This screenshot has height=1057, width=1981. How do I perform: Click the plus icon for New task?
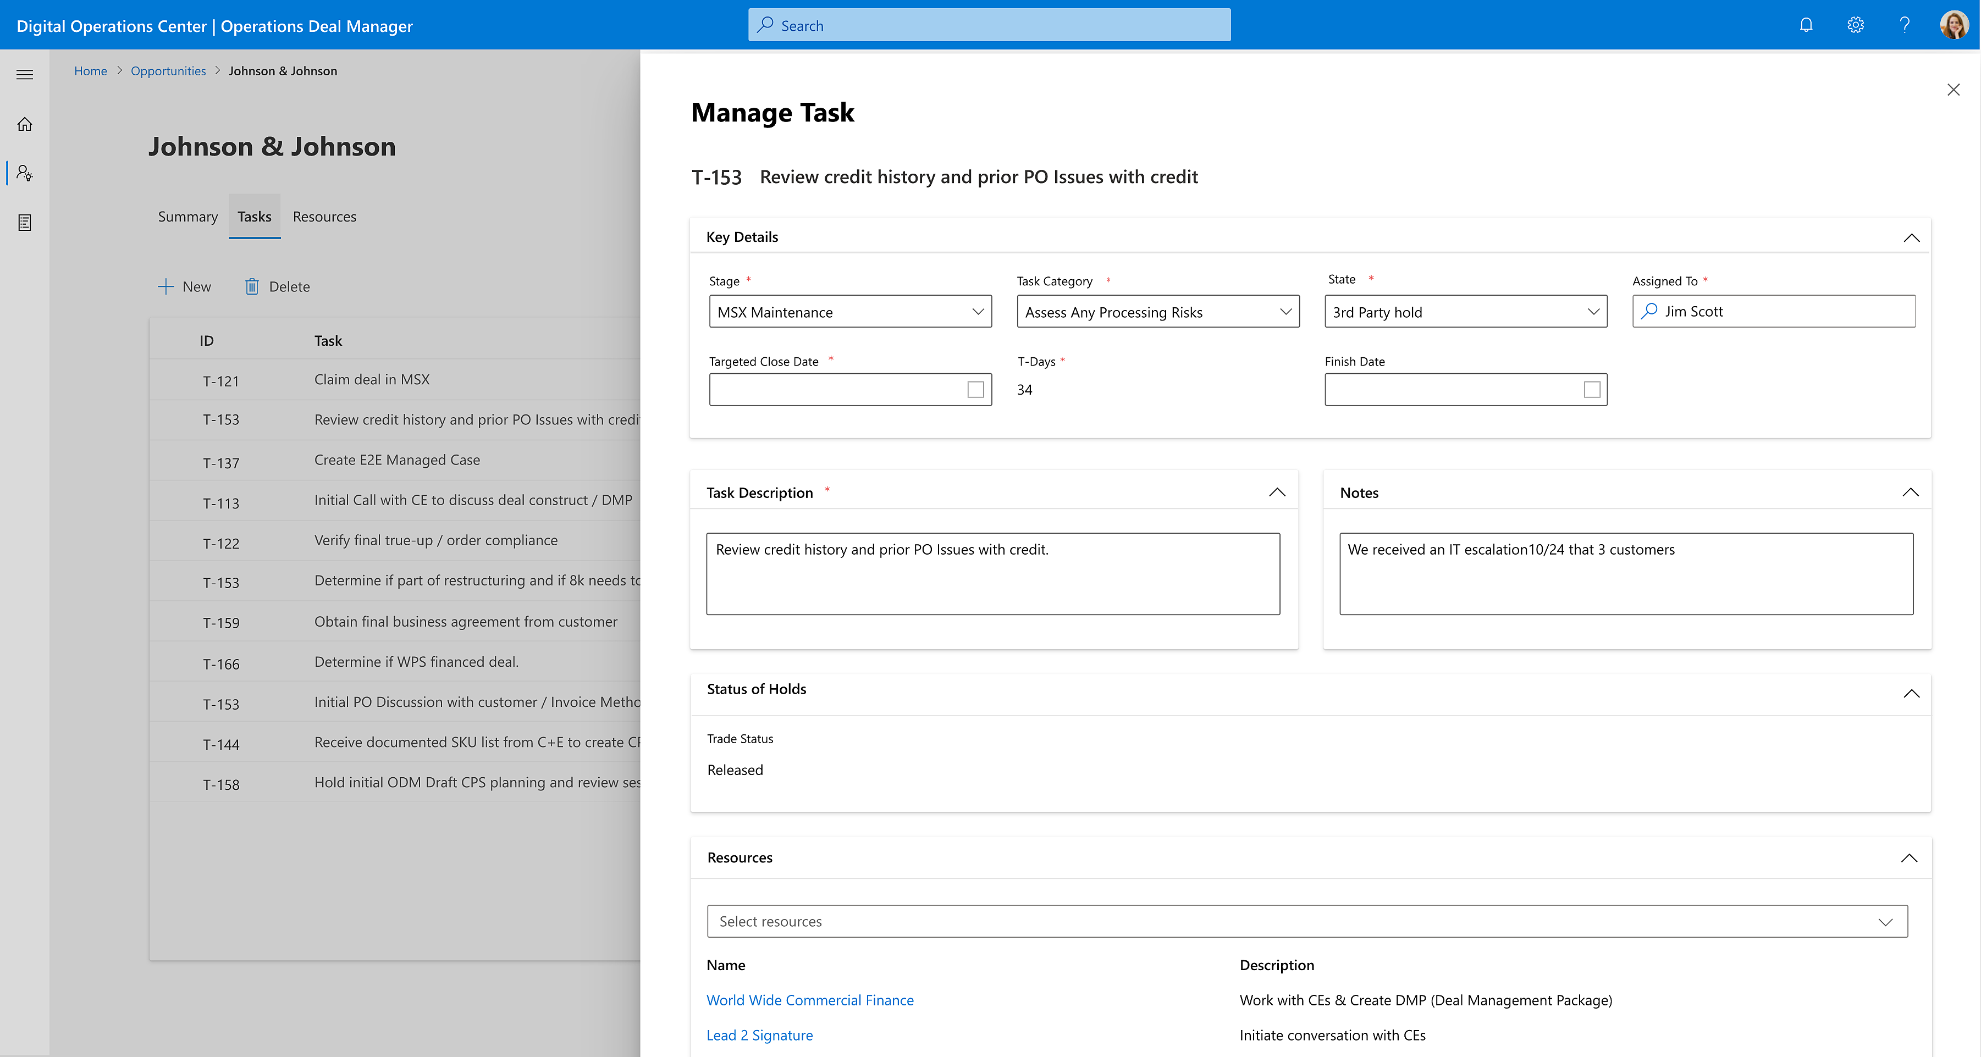166,287
